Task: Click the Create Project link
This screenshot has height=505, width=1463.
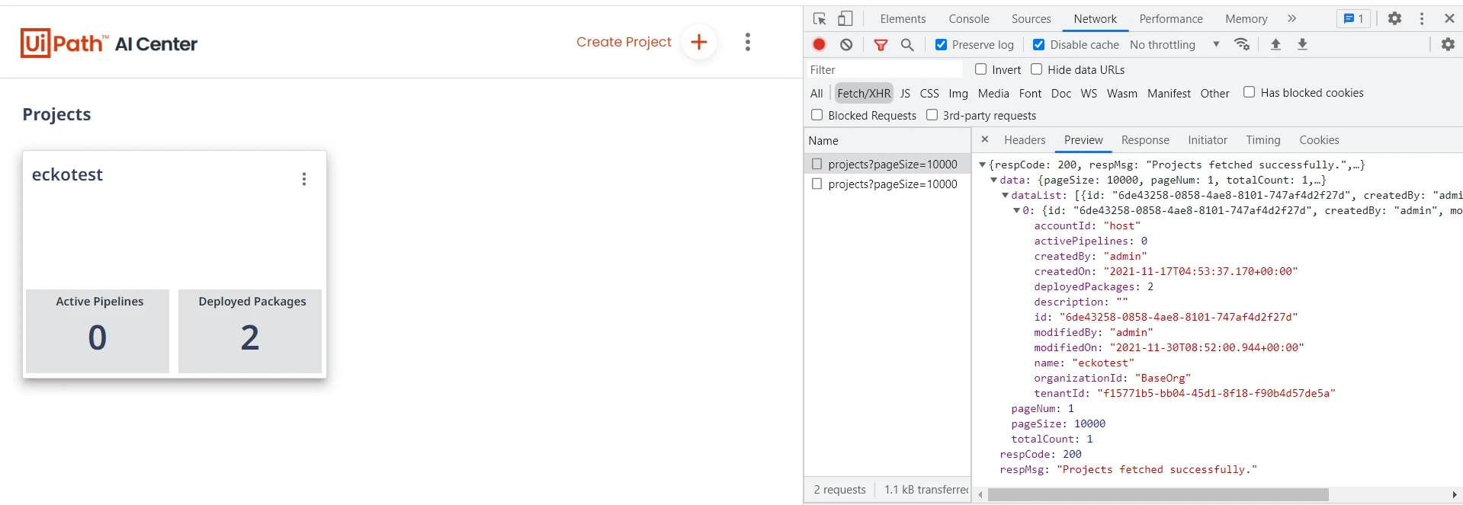Action: [x=624, y=42]
